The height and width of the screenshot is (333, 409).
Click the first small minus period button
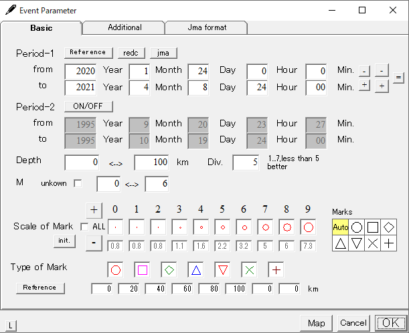[364, 71]
